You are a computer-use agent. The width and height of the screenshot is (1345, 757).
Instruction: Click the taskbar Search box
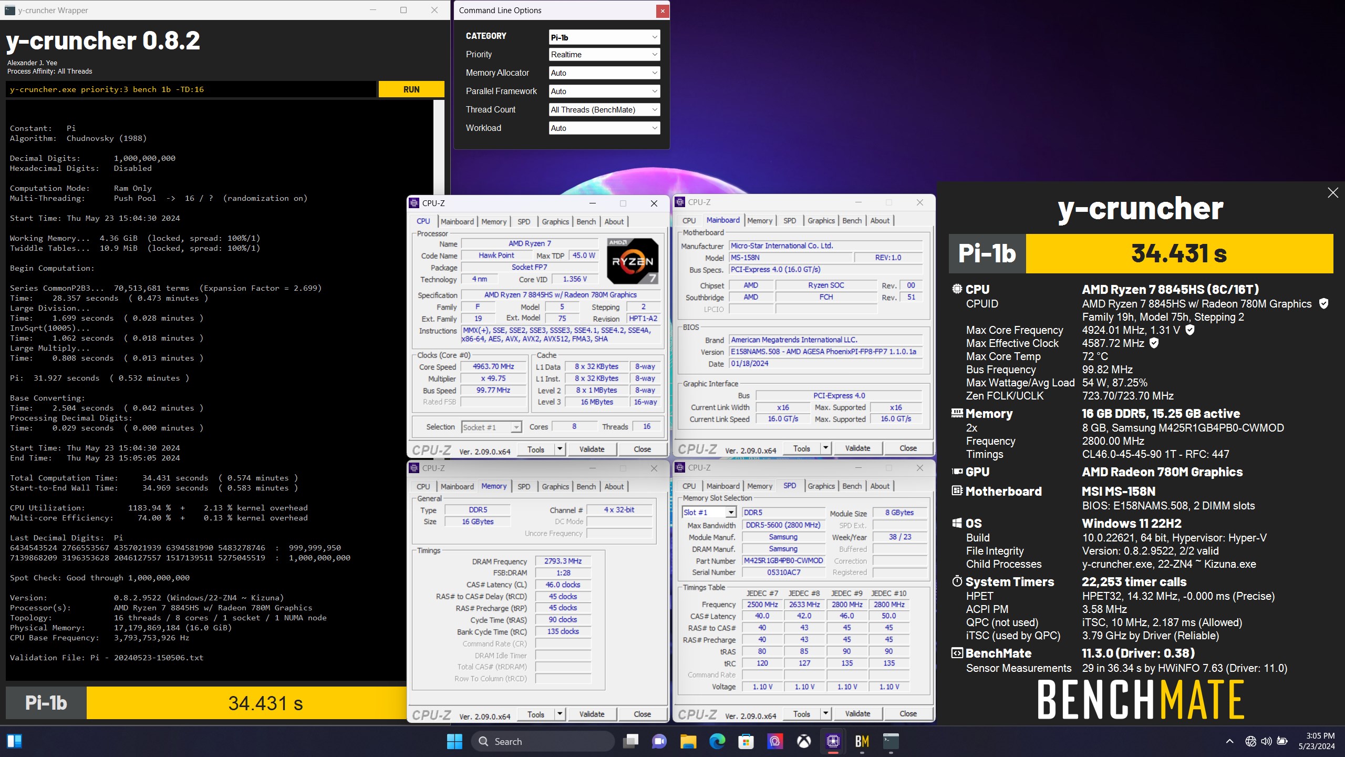tap(543, 742)
